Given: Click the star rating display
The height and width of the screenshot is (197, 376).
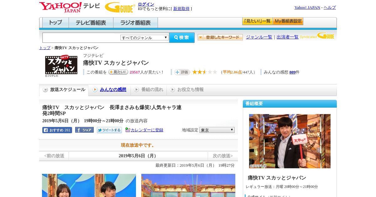Looking at the screenshot, I should point(205,72).
